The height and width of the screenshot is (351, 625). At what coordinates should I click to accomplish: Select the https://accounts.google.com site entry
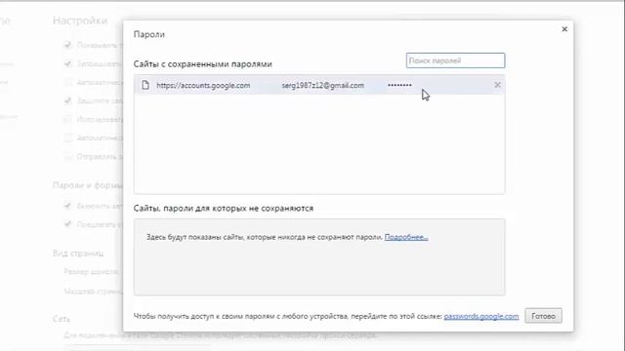click(x=203, y=86)
